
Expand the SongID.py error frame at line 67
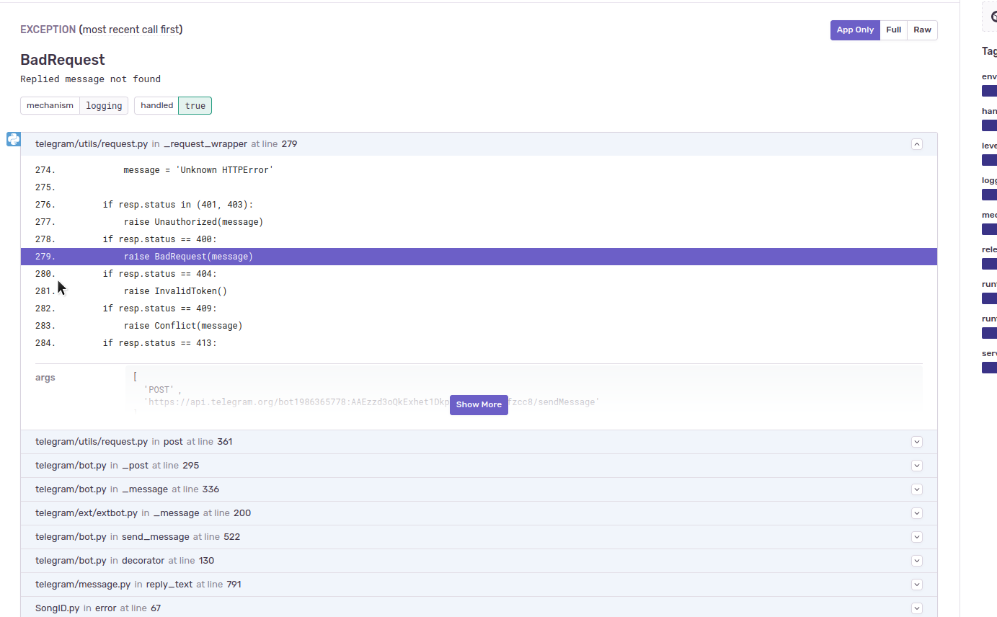[x=917, y=608]
